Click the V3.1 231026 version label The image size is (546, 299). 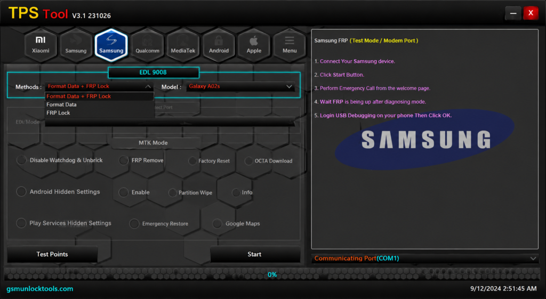(92, 15)
